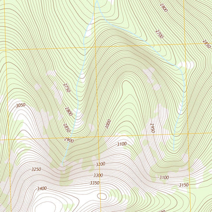Select the 3200 elevation label

(100, 164)
